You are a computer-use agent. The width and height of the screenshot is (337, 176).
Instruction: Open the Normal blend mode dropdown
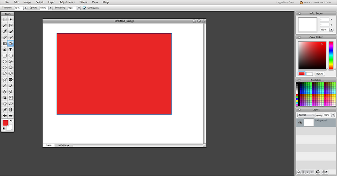tap(306, 115)
